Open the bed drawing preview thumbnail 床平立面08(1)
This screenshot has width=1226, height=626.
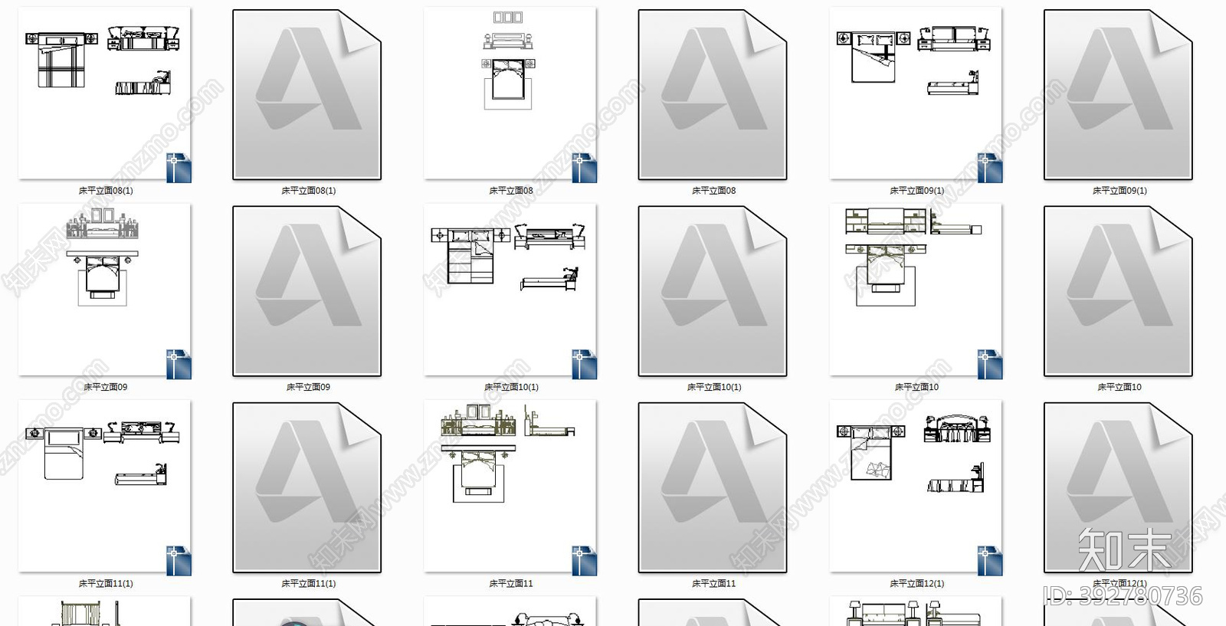click(105, 94)
